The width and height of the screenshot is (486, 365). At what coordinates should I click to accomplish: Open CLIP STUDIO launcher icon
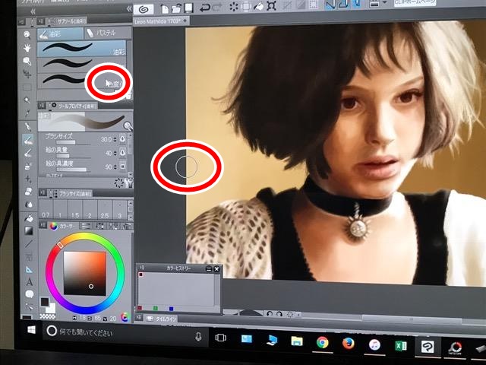[x=144, y=9]
